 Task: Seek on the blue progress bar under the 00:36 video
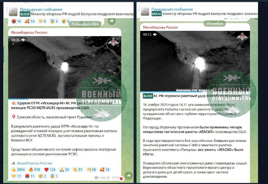(x=65, y=99)
